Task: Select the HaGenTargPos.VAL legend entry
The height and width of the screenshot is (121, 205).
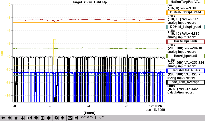Action: pyautogui.click(x=186, y=2)
